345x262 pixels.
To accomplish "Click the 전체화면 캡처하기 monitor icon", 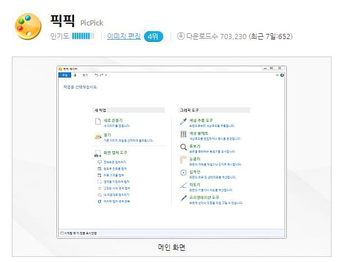I will tap(99, 162).
